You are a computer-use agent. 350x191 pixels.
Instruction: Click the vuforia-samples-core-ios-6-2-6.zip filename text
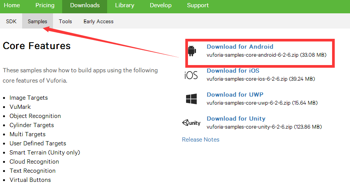[247, 79]
